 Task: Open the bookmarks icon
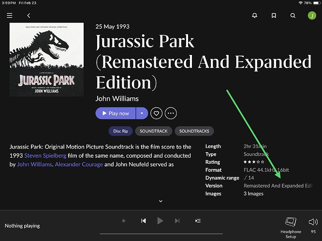click(x=274, y=16)
